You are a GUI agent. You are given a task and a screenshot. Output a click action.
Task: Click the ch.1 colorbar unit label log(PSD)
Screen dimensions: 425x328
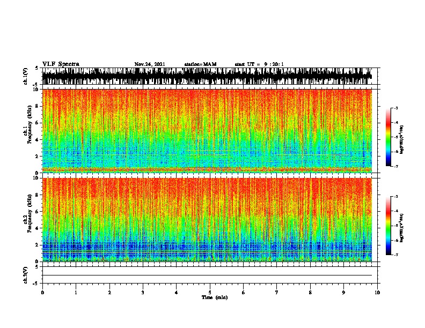402,139
